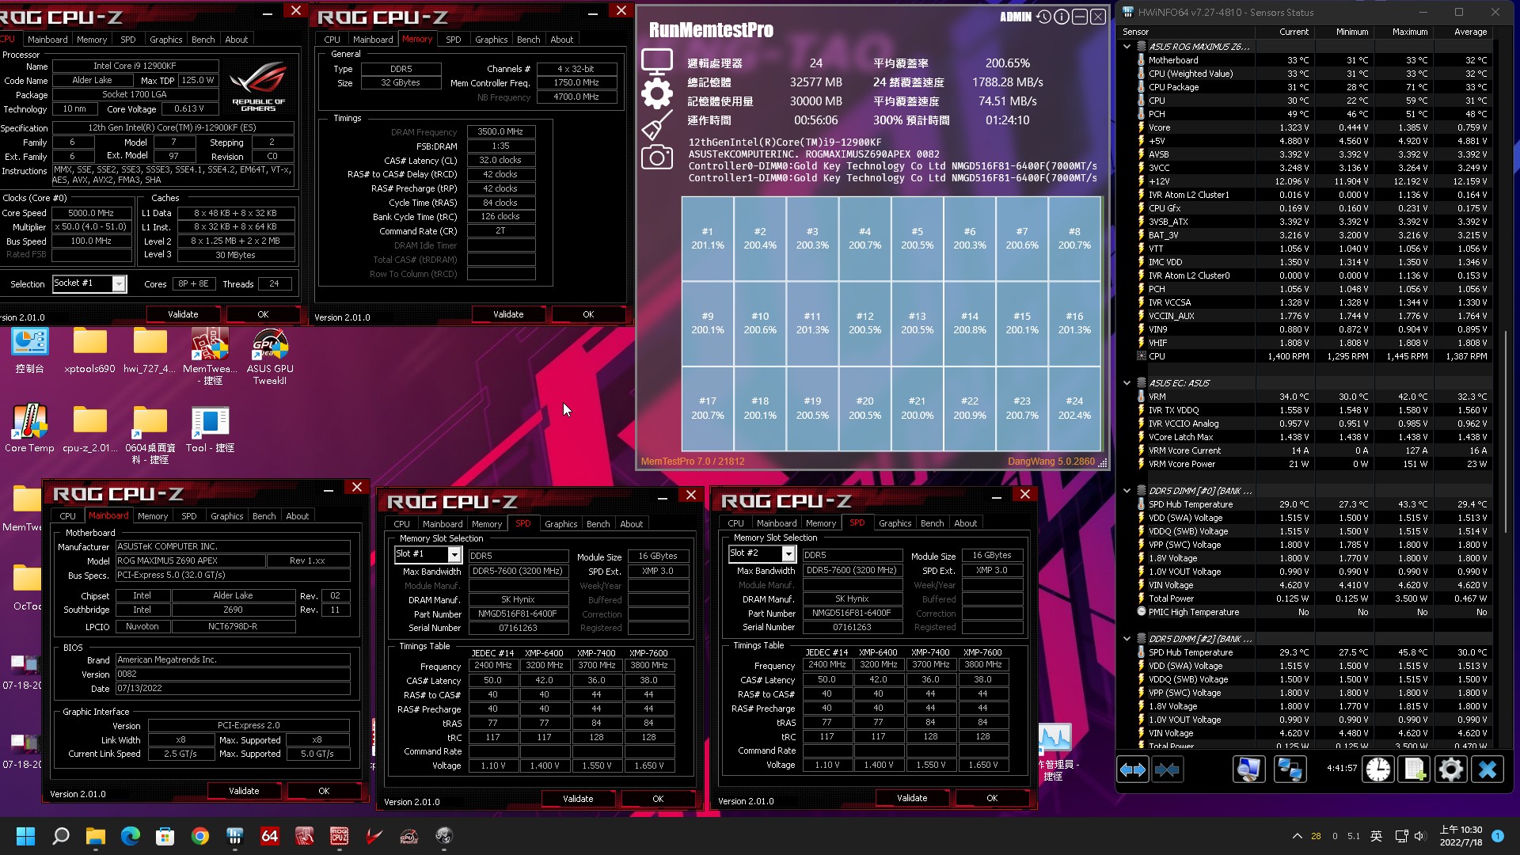Select VRM Vcore Power row in HWiNFO
The image size is (1520, 855).
point(1314,464)
